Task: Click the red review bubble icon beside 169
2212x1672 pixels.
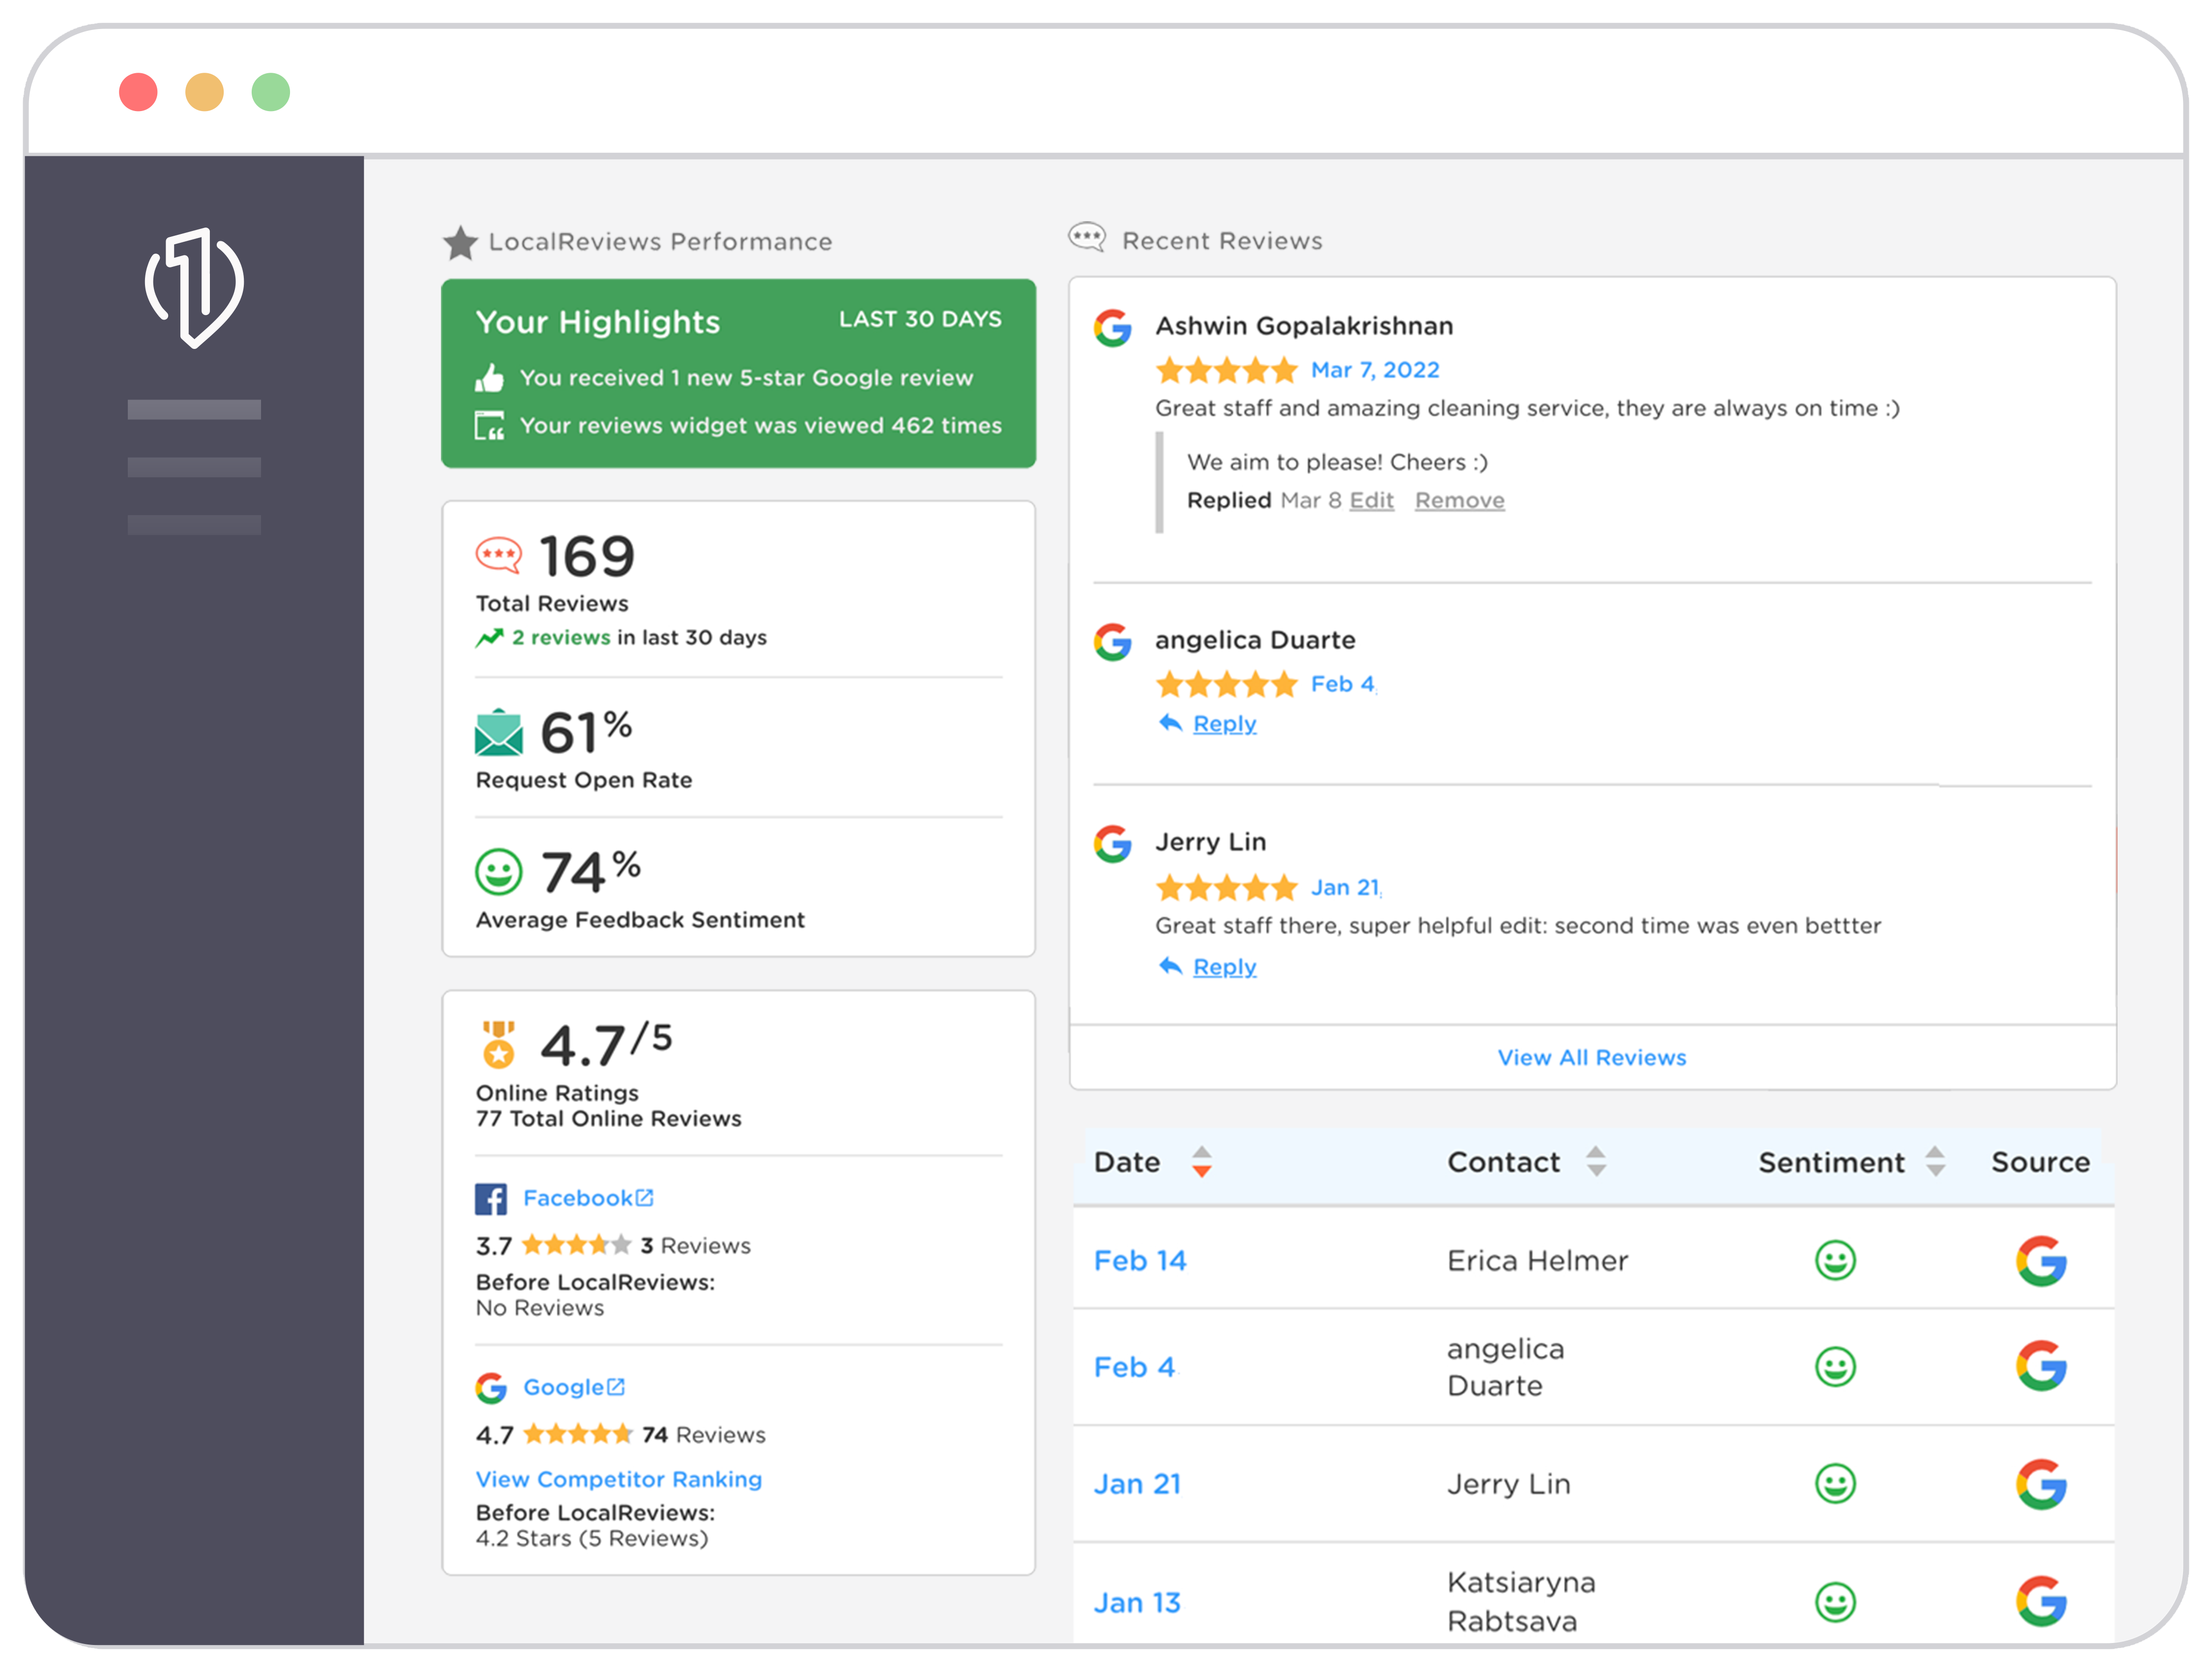Action: coord(498,556)
